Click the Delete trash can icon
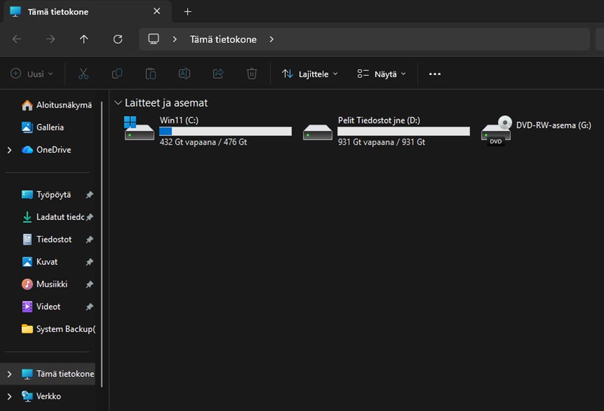The image size is (604, 411). pos(252,74)
